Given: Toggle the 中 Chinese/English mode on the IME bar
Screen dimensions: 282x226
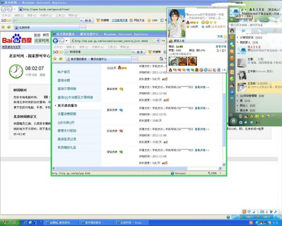Looking at the screenshot, I should 249,212.
